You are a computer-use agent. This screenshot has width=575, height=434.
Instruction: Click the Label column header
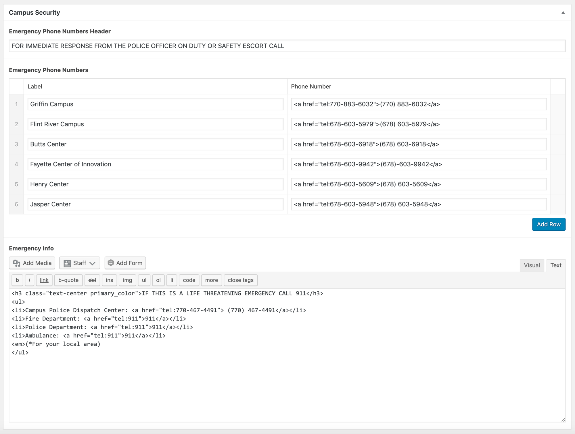pyautogui.click(x=35, y=86)
